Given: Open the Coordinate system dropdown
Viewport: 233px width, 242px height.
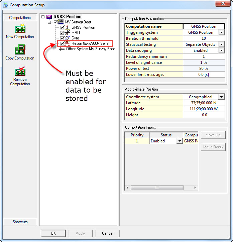Looking at the screenshot, I should pyautogui.click(x=221, y=97).
